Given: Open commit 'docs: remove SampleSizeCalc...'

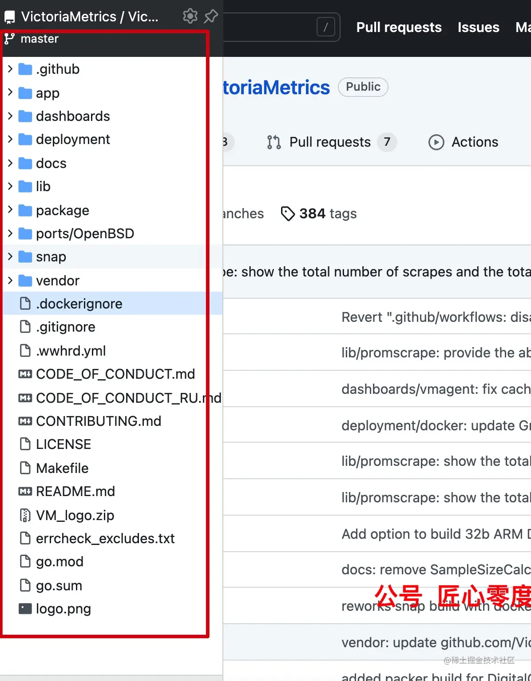Looking at the screenshot, I should tap(436, 570).
